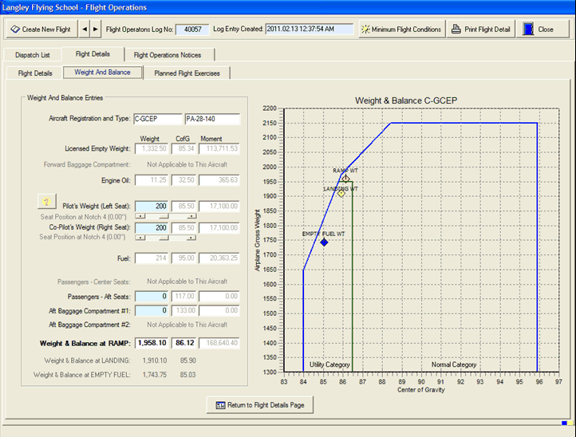Open Minimum Flight Conditions
576x437 pixels.
click(400, 30)
